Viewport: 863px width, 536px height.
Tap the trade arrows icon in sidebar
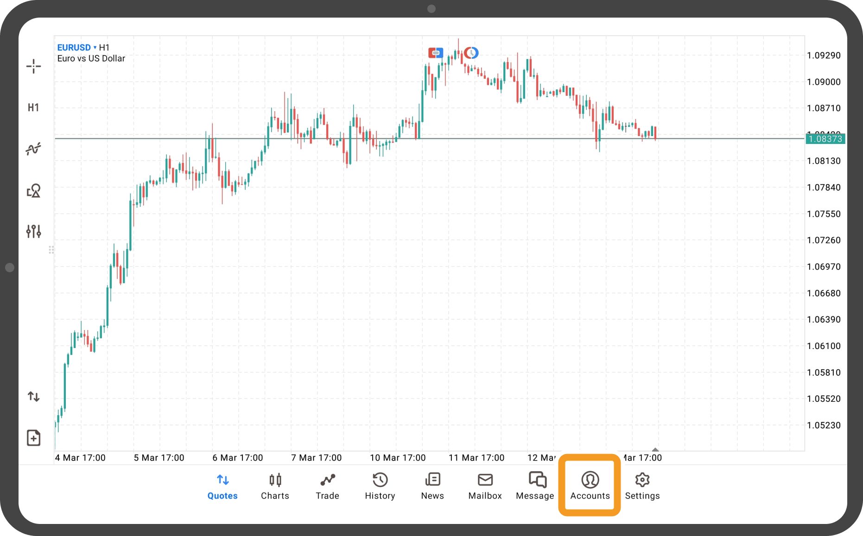coord(33,397)
